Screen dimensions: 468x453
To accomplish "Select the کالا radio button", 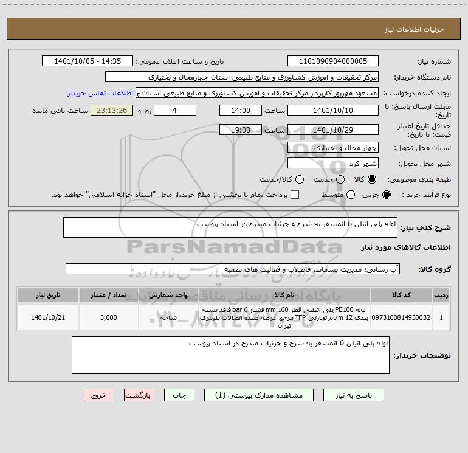I will point(372,179).
